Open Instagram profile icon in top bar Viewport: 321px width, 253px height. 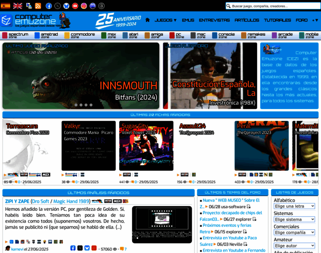point(84,6)
